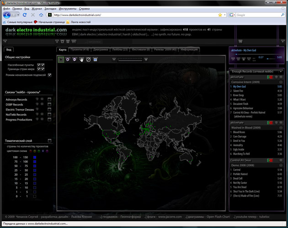Click the plus button beside zoom slider
Image resolution: width=288 pixels, height=228 pixels.
click(146, 59)
